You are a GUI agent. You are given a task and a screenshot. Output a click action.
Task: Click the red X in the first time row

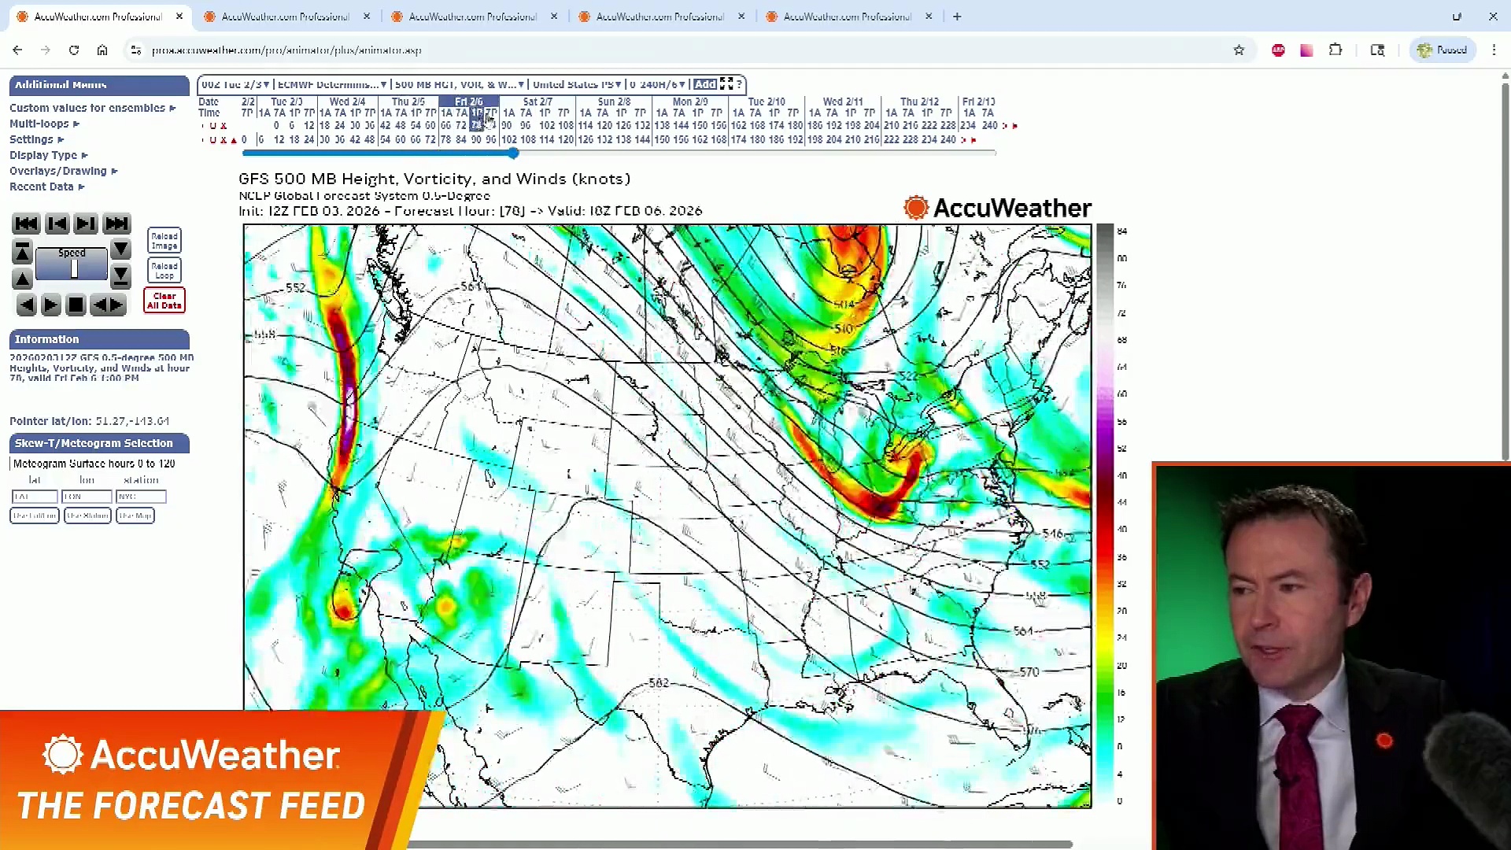pyautogui.click(x=224, y=126)
